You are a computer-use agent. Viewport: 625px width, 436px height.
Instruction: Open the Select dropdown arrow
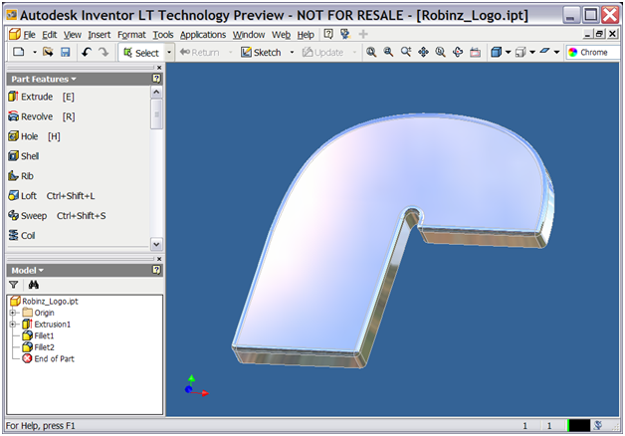[x=169, y=52]
